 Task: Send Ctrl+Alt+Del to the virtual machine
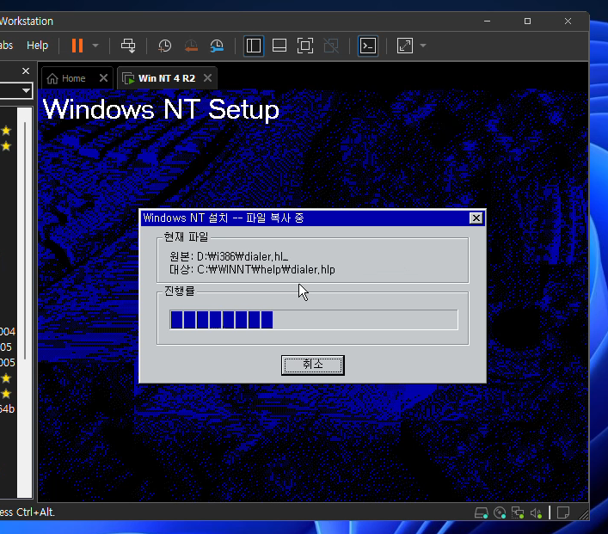(128, 46)
